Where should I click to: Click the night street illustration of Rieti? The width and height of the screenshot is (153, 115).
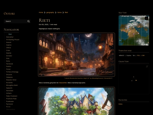[x=76, y=55]
